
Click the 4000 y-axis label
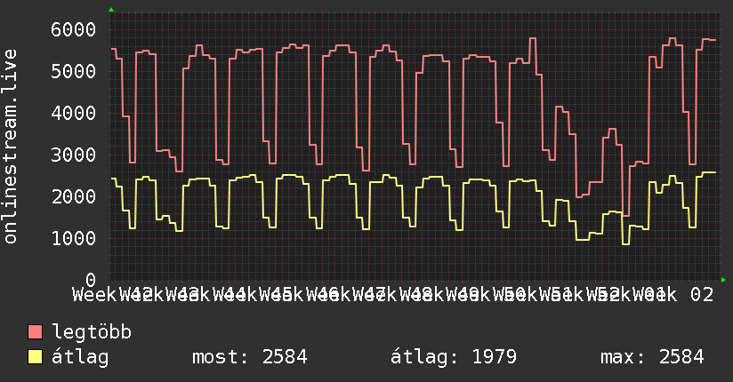click(x=74, y=114)
